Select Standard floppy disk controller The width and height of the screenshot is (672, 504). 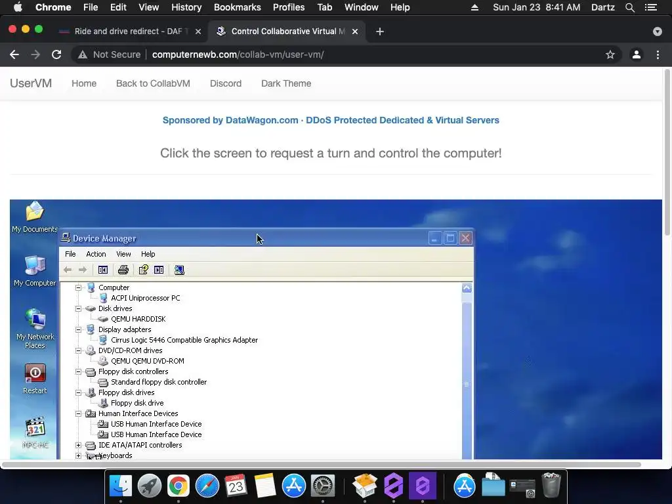[159, 382]
